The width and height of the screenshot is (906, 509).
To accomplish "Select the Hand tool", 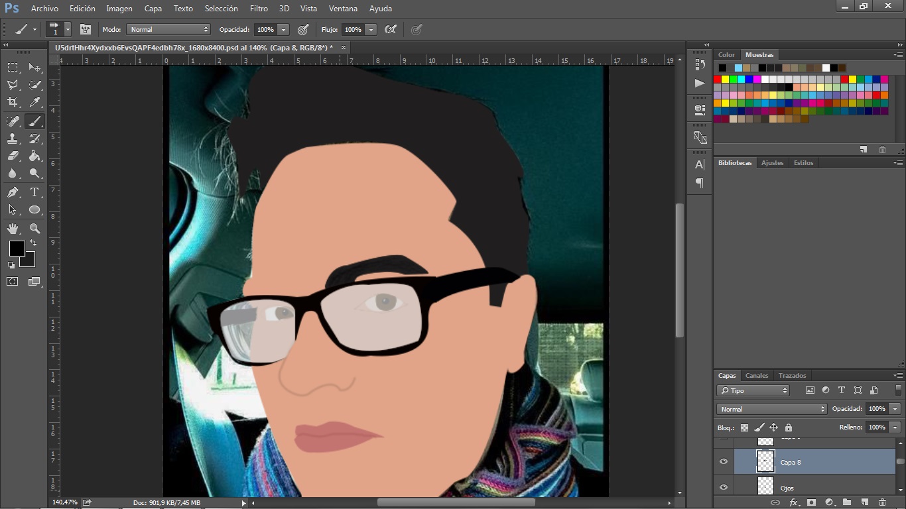I will click(13, 229).
